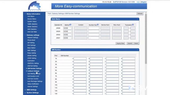Click the Inquiry Now button
This screenshot has height=95, width=170.
click(x=120, y=43)
